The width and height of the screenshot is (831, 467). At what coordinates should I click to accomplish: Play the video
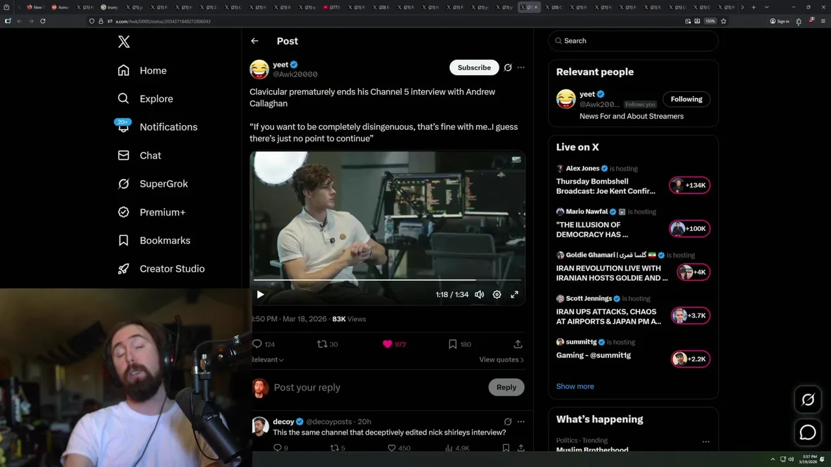[x=260, y=294]
